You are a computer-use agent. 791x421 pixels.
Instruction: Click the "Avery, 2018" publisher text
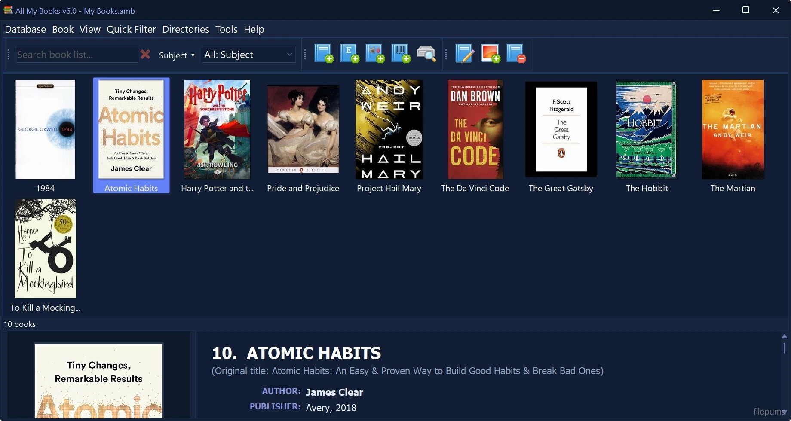(331, 408)
